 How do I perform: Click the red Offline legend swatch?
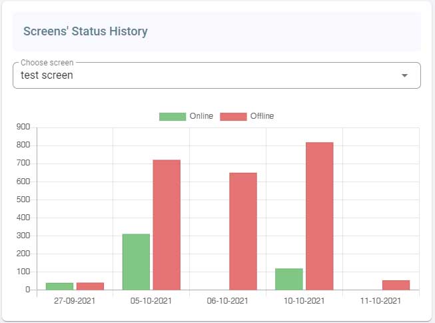[x=233, y=116]
